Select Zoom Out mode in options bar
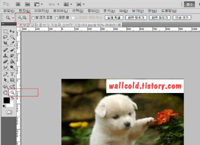The image size is (200, 145). coord(25,18)
